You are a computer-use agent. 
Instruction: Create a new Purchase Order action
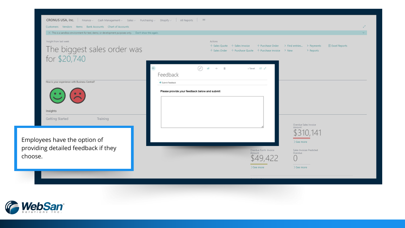pos(268,46)
